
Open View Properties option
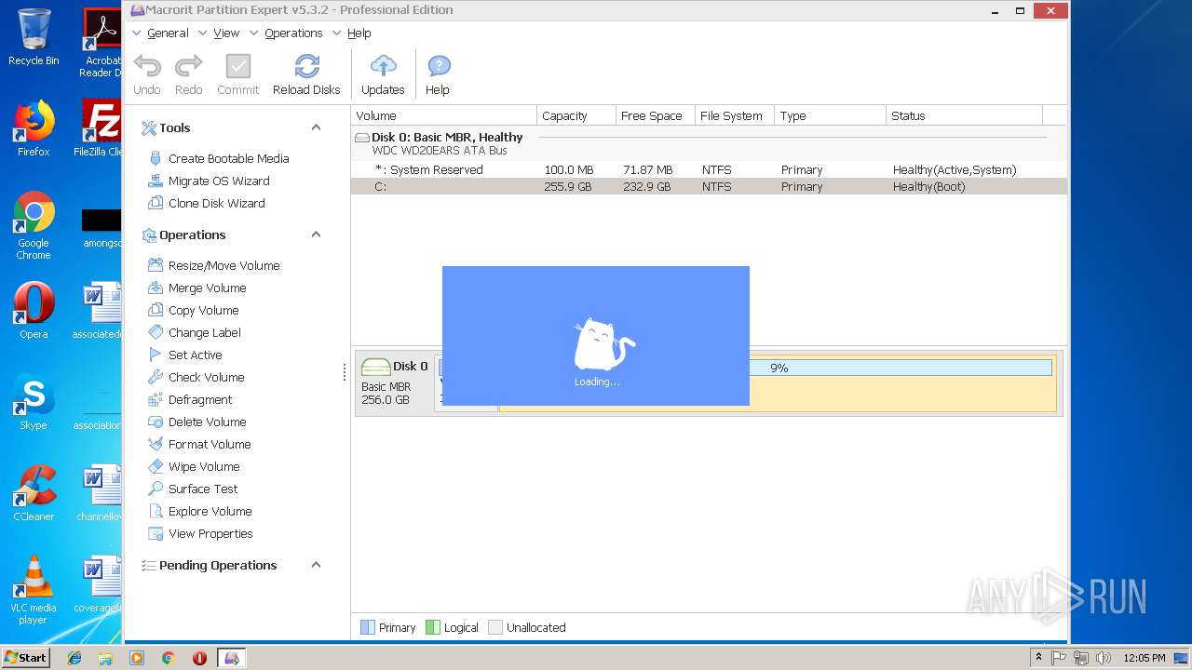pos(210,533)
